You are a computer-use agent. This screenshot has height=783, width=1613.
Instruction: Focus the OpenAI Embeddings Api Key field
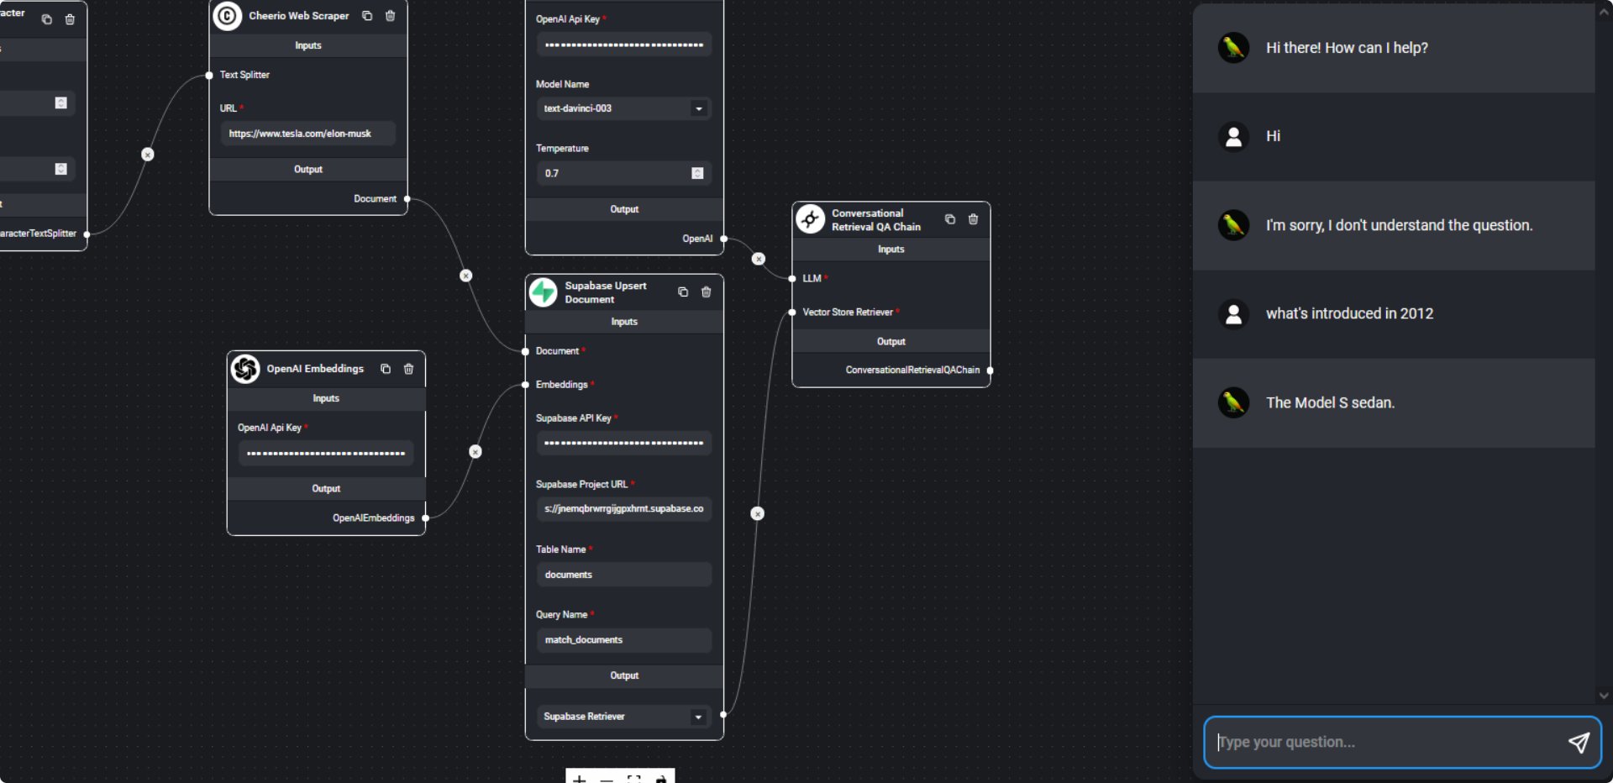(326, 454)
